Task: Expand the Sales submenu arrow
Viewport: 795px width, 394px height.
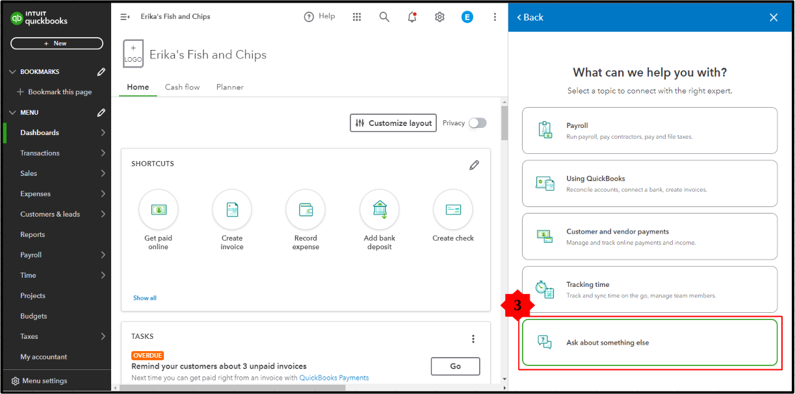Action: click(103, 173)
